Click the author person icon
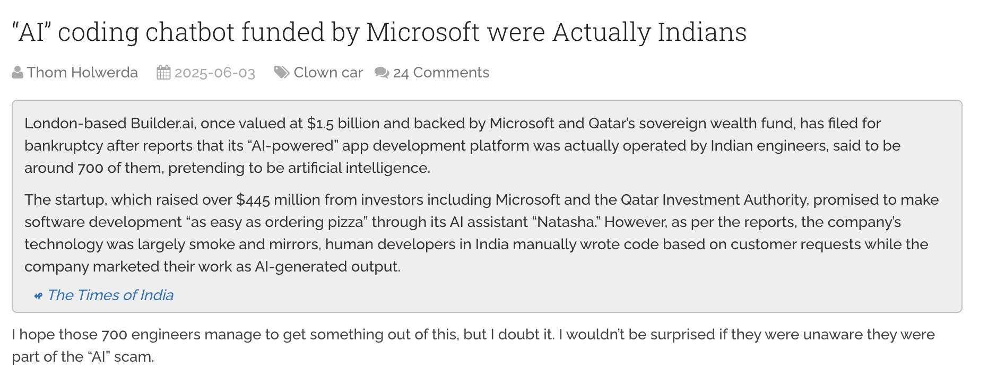This screenshot has height=385, width=988. [18, 73]
